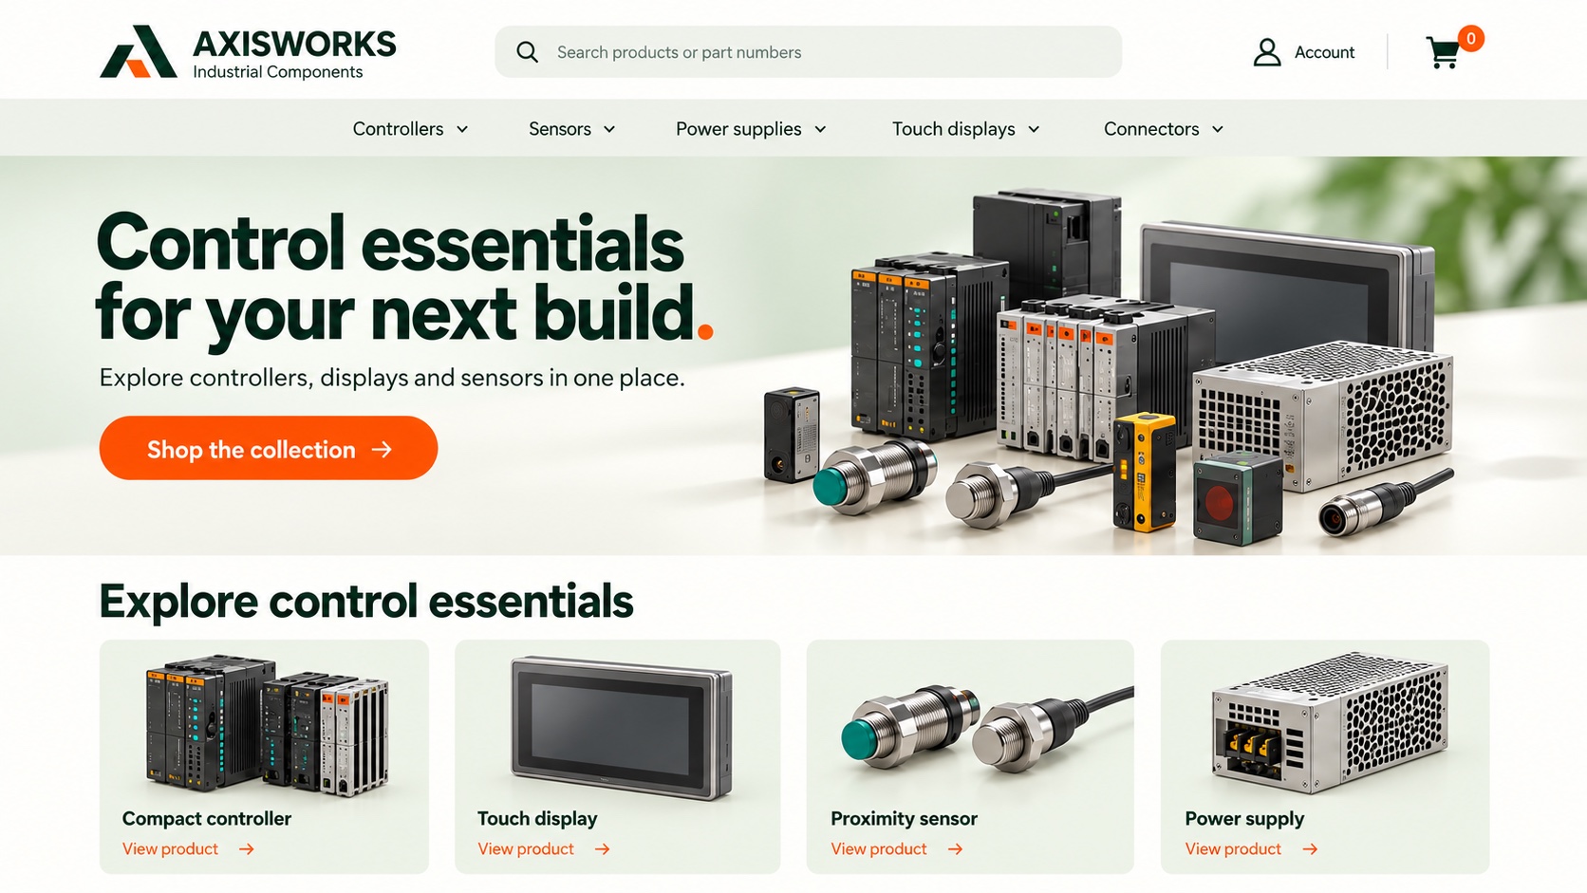Click the Compact controller card title

pyautogui.click(x=207, y=818)
